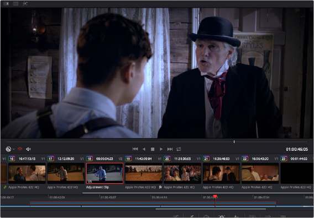
Task: Toggle loop playback icon
Action: (x=179, y=149)
